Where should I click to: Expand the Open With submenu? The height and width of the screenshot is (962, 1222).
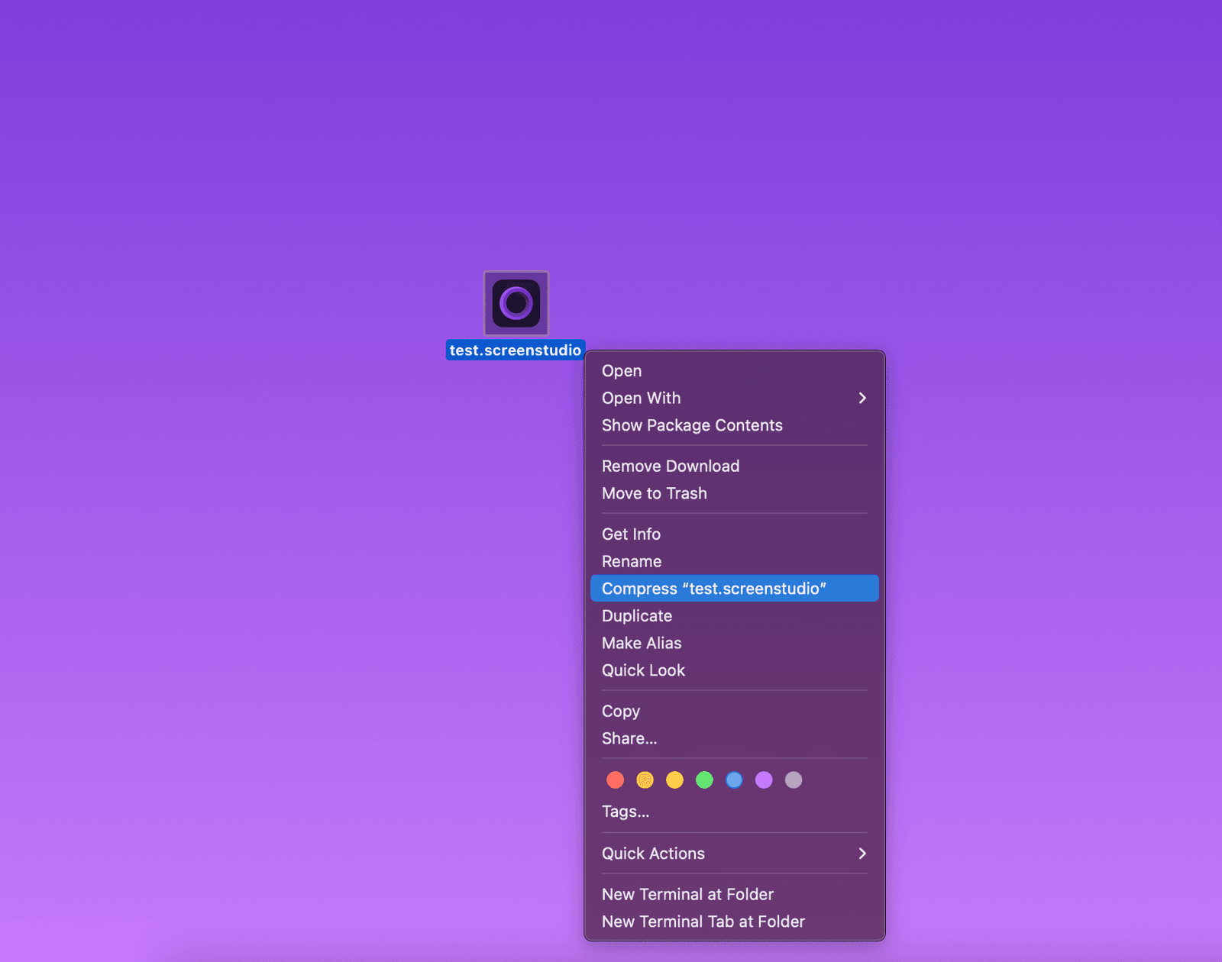pyautogui.click(x=733, y=399)
